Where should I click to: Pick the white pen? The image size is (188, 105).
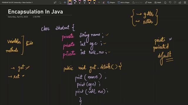click(x=75, y=2)
